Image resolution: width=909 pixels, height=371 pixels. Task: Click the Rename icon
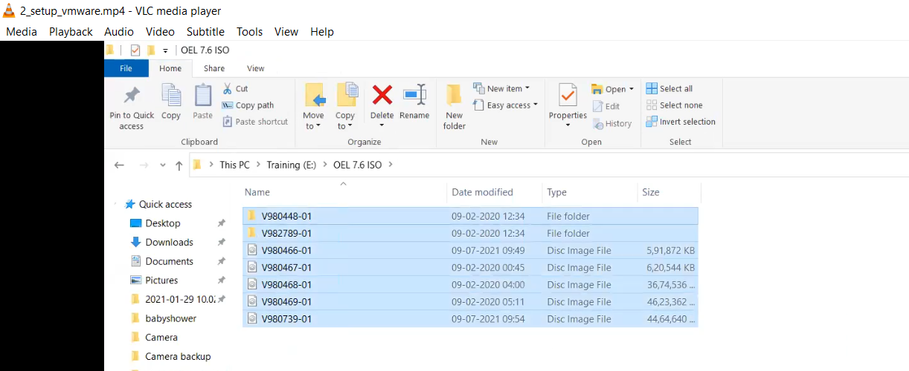(414, 95)
